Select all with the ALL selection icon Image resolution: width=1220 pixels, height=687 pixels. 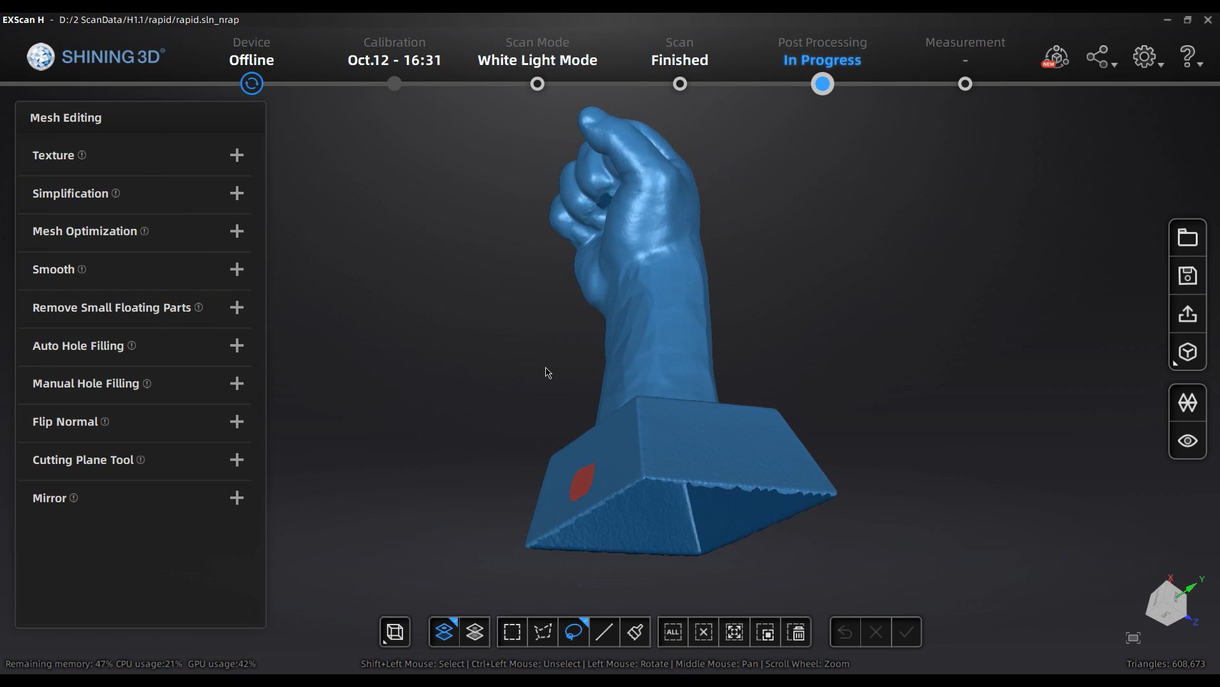673,632
